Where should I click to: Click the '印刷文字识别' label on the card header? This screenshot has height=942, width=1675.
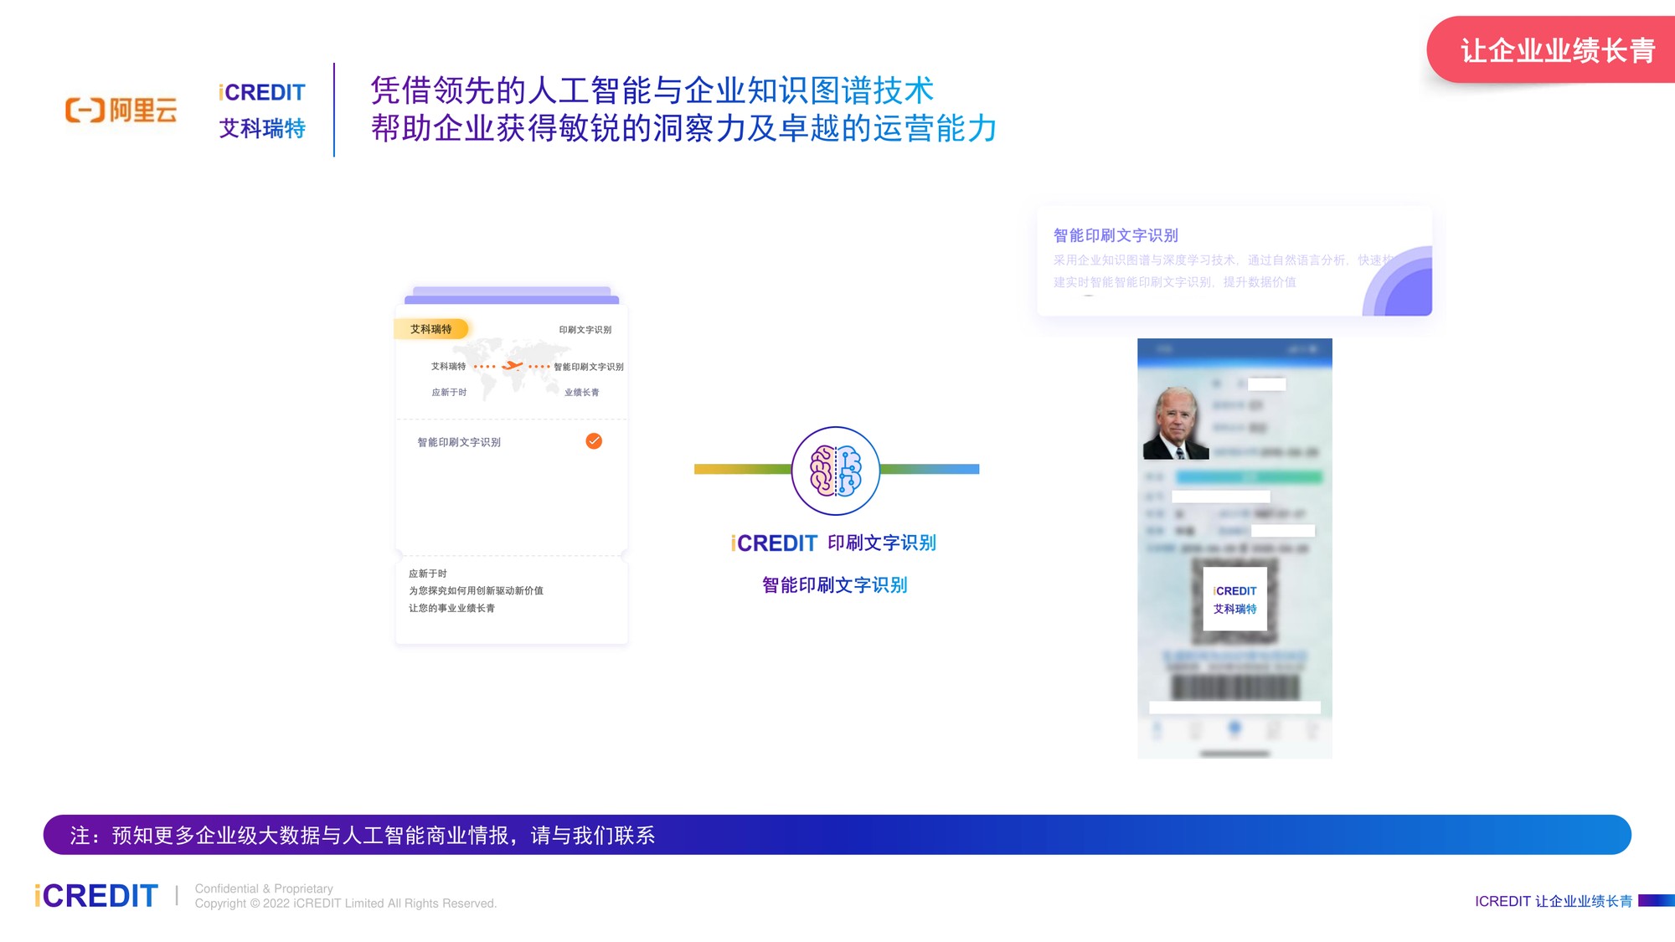tap(585, 330)
